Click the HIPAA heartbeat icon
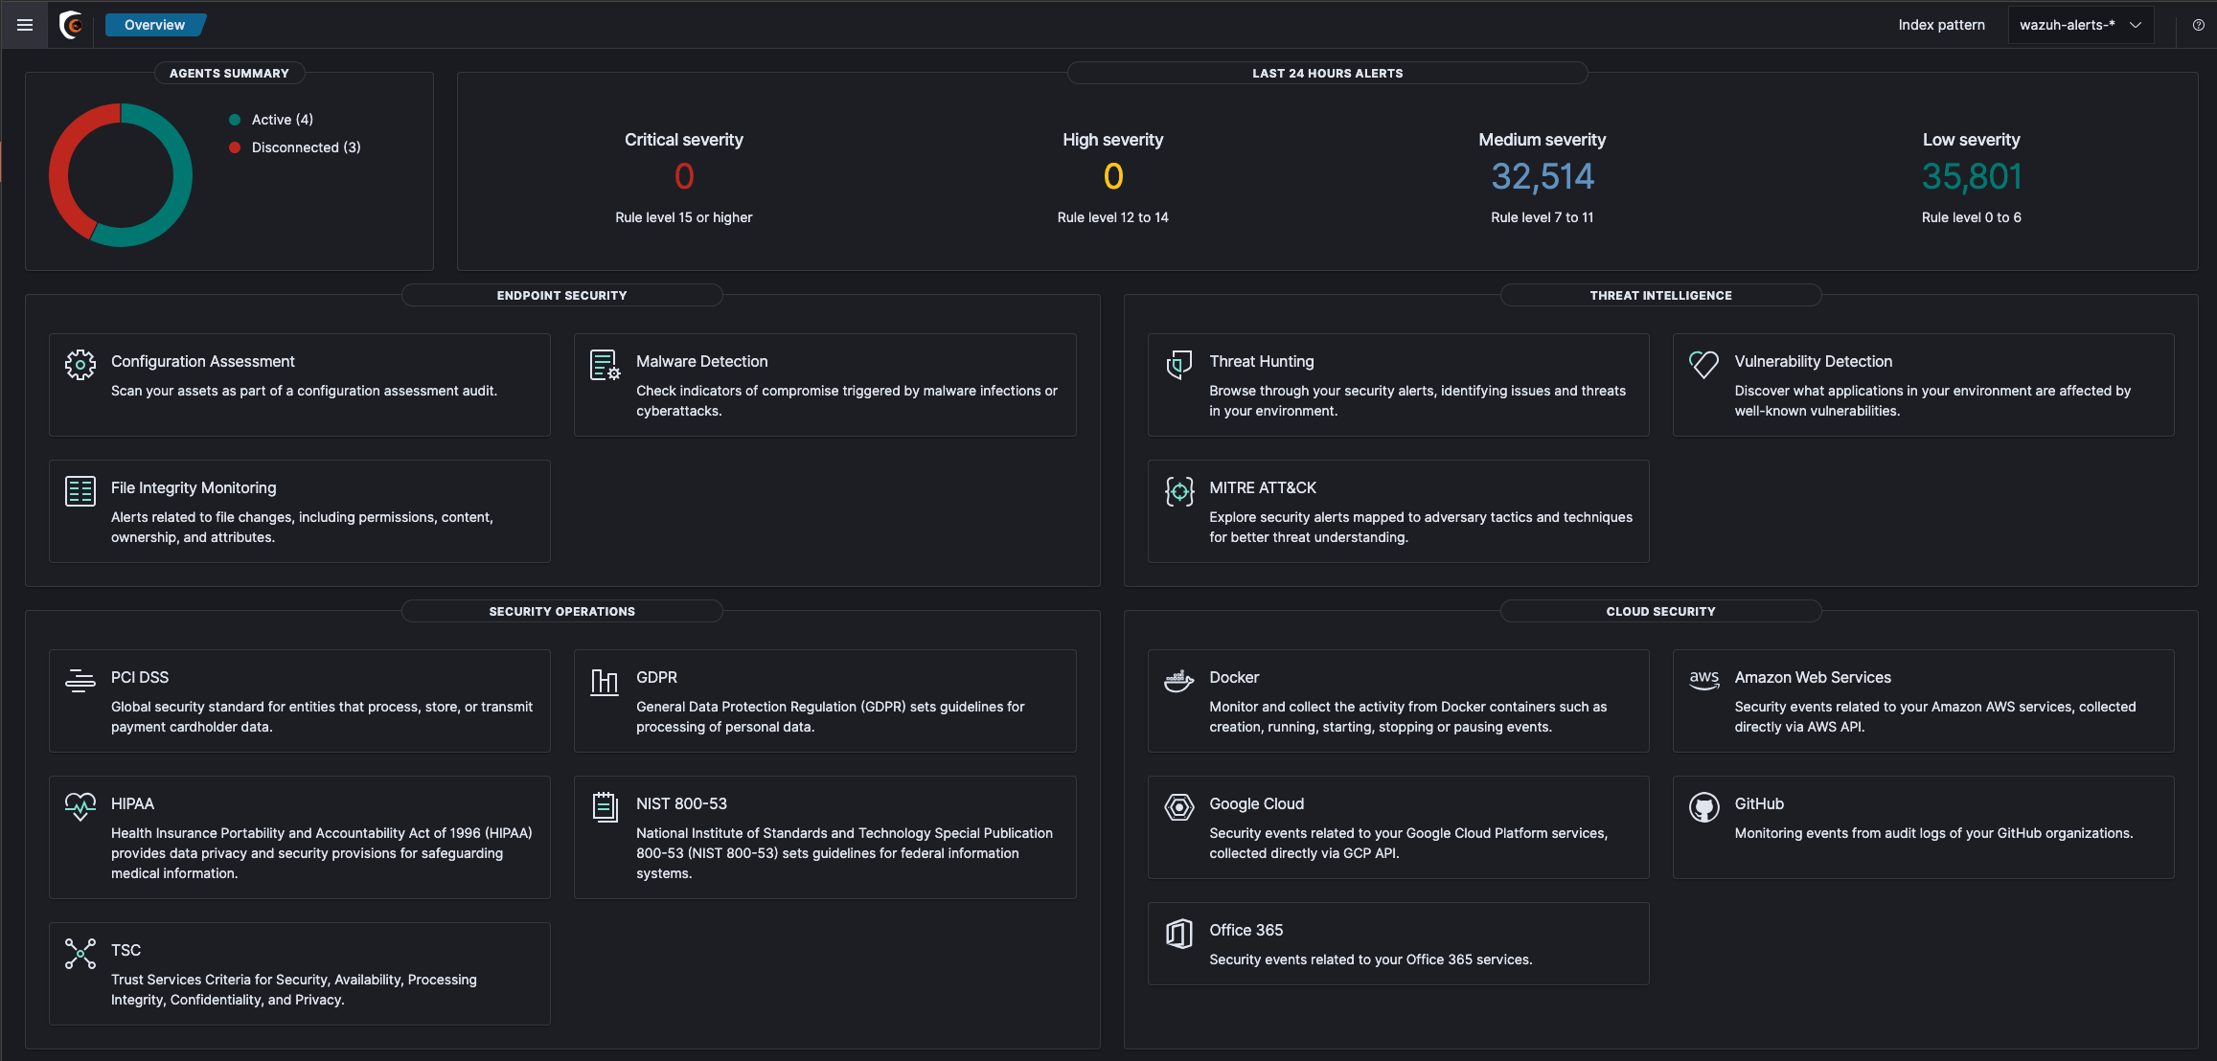This screenshot has height=1061, width=2217. [80, 806]
